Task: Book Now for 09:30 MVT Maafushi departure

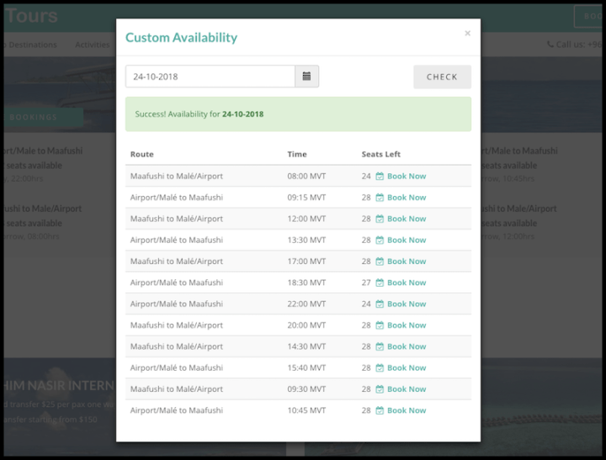Action: click(407, 389)
